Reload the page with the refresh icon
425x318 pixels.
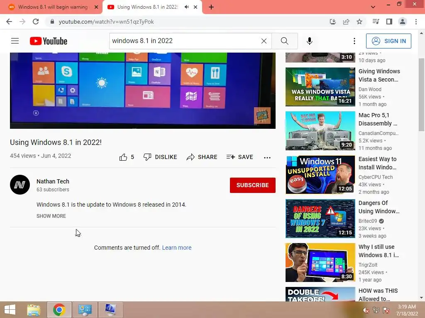point(36,22)
